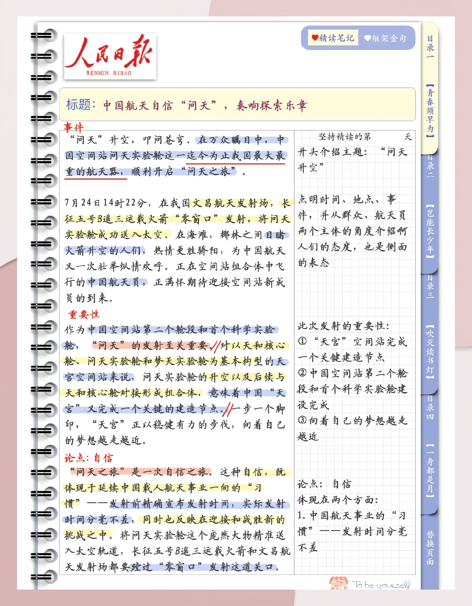
Task: Click the red slash marks before 一步一个脚
Action: point(228,409)
